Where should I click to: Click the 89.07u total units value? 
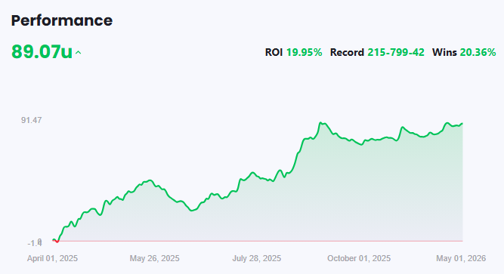[x=42, y=51]
